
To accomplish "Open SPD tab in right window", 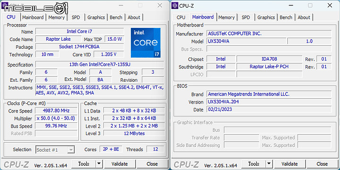I will (x=246, y=17).
